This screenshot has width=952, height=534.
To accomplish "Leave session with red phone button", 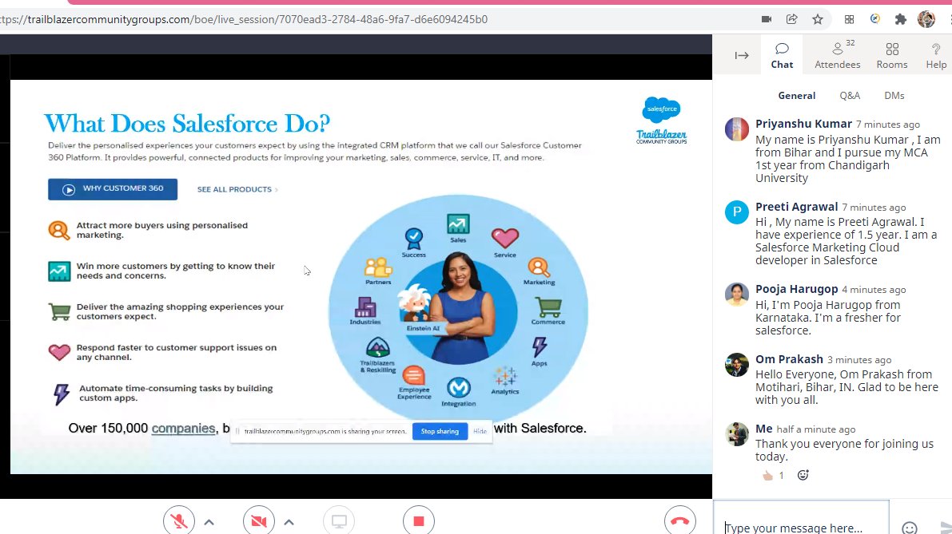I will pos(680,520).
